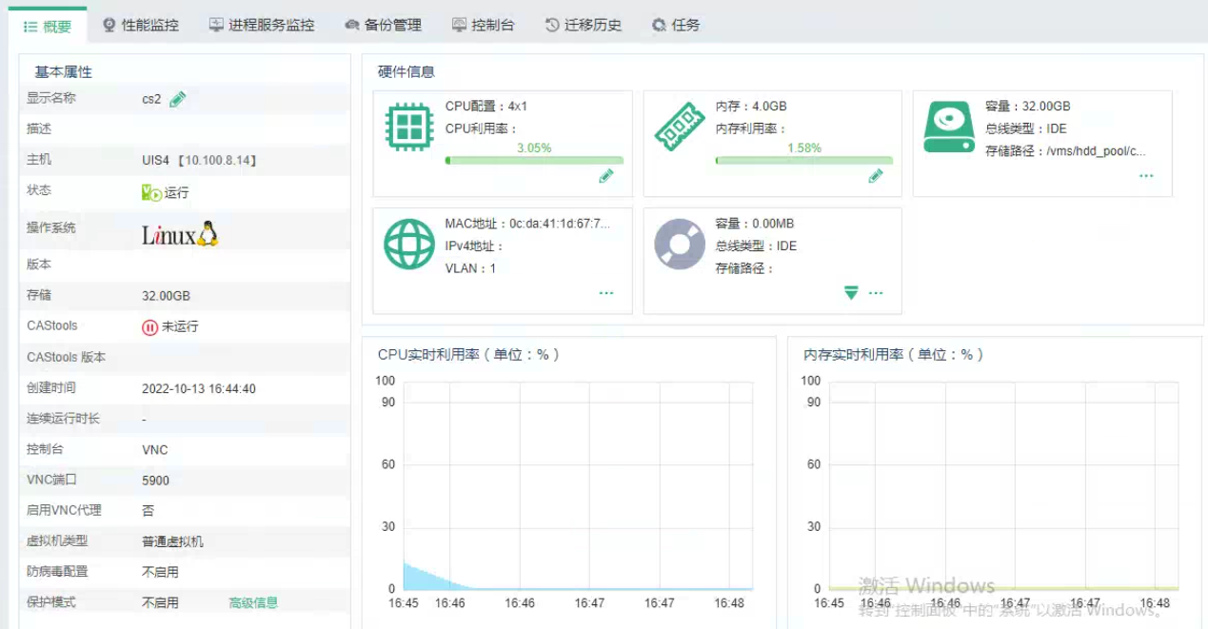Open more options on CD-ROM card

point(876,293)
